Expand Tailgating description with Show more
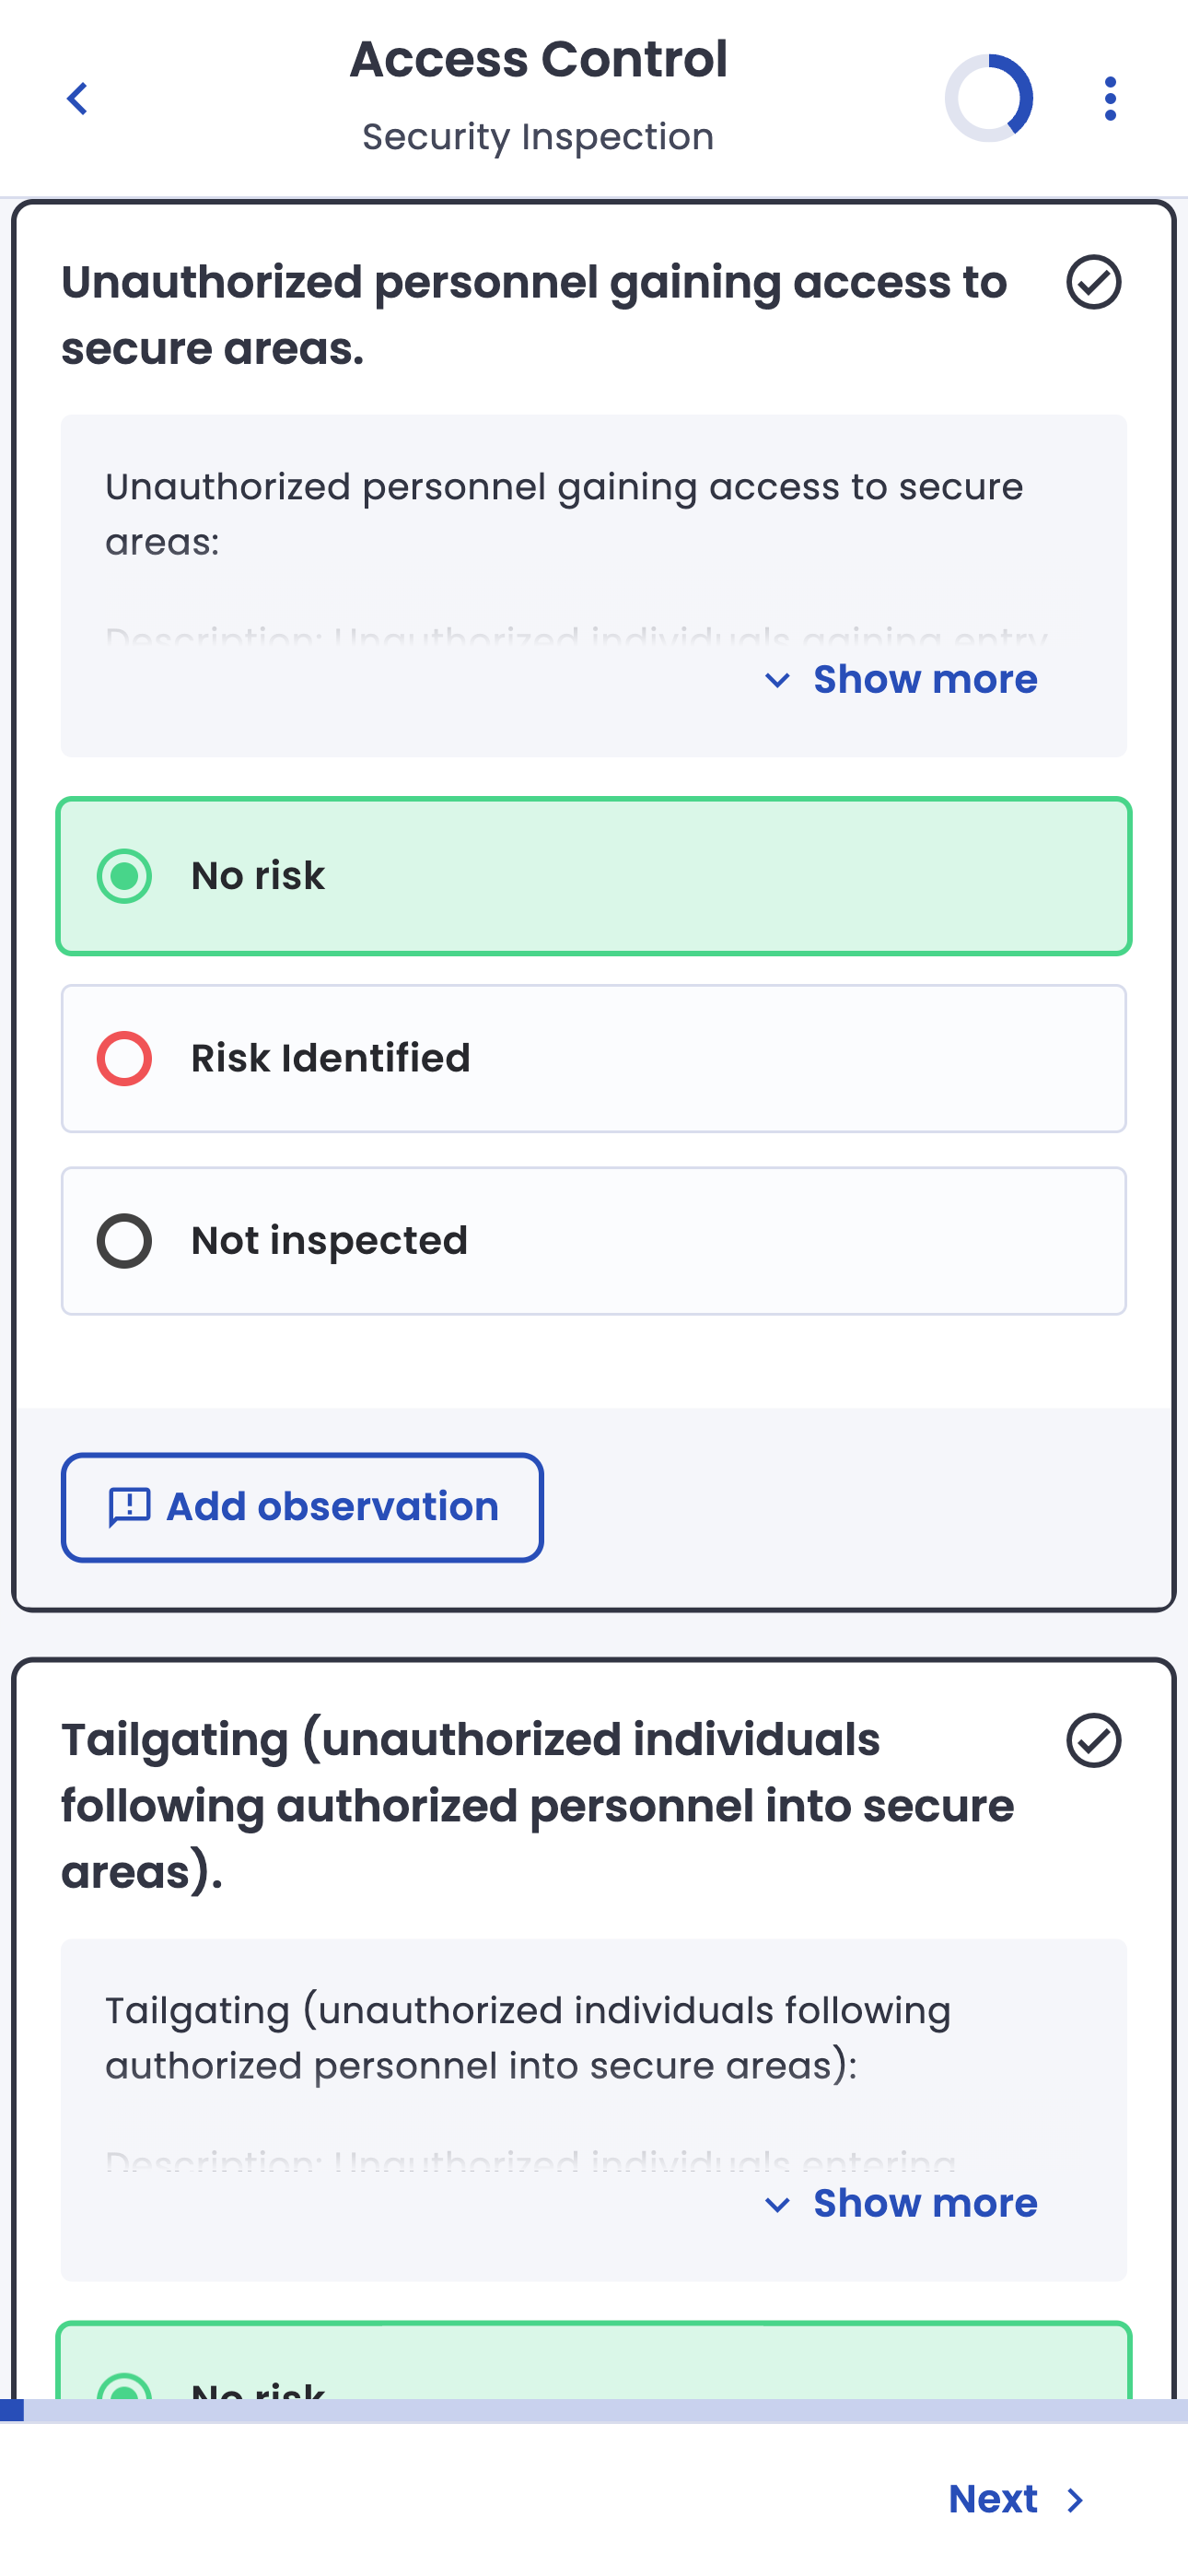The image size is (1188, 2576). tap(924, 2204)
